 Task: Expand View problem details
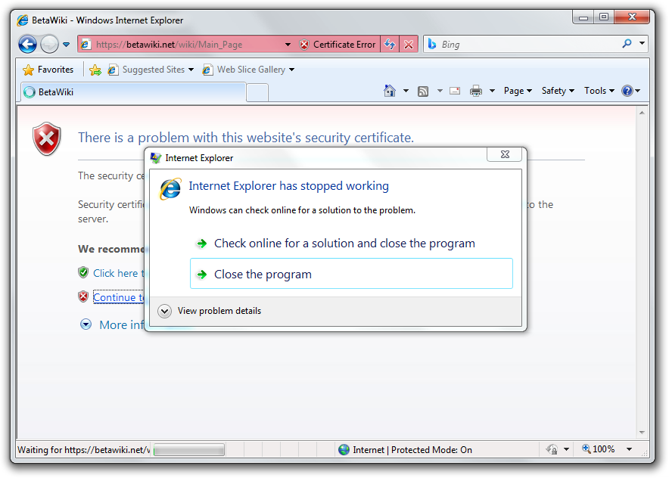[209, 311]
